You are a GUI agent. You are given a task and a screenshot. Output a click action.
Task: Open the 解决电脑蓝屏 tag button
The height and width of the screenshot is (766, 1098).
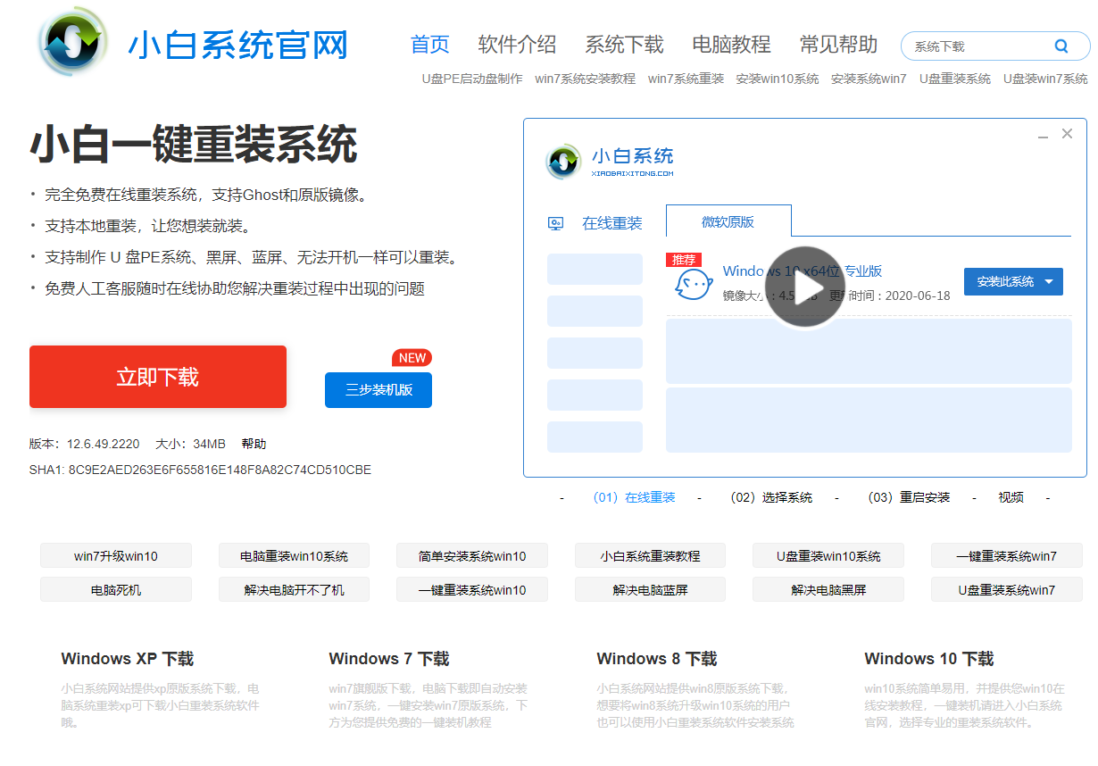(650, 590)
